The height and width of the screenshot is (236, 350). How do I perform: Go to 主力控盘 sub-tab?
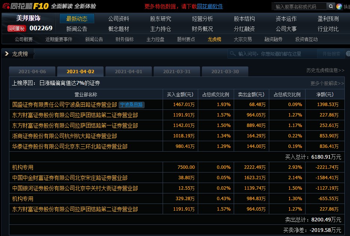coord(155,40)
